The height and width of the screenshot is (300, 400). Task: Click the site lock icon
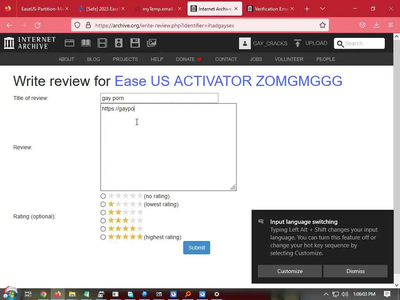(88, 25)
